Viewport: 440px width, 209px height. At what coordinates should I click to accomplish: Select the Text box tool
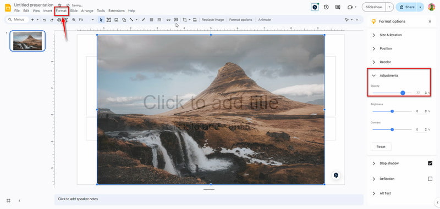pos(108,20)
